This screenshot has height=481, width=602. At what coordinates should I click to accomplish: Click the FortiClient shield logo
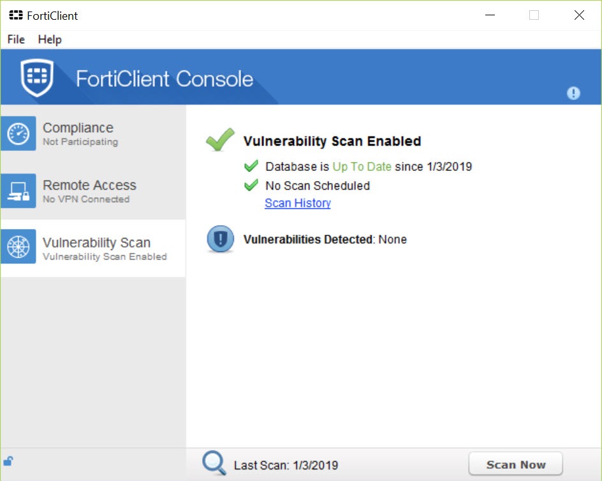point(37,77)
